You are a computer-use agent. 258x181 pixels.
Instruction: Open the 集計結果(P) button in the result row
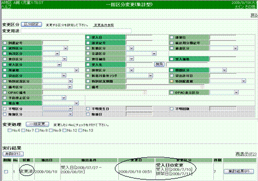[x=239, y=171]
